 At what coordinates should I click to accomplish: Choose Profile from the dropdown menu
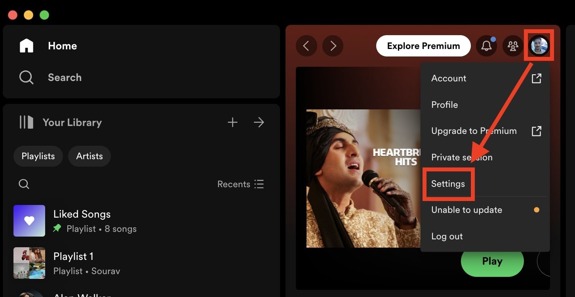[x=485, y=105]
